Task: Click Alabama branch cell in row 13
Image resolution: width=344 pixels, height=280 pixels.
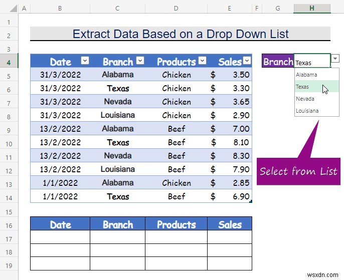Action: pyautogui.click(x=117, y=183)
